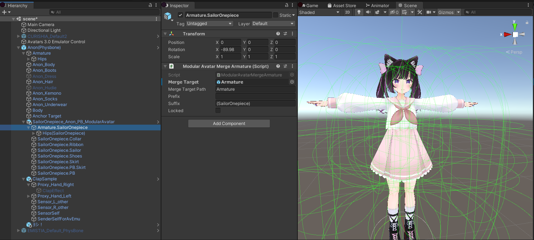Toggle the Static checkbox
The width and height of the screenshot is (534, 240).
click(275, 15)
